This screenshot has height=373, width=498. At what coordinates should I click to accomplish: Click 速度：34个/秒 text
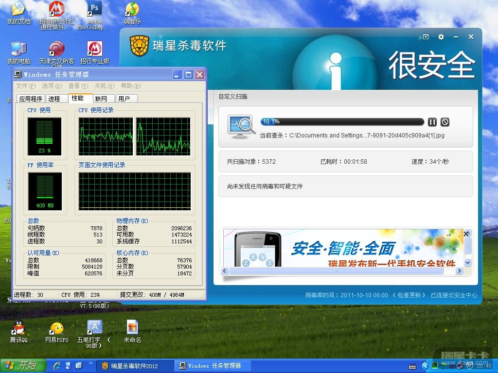click(430, 161)
